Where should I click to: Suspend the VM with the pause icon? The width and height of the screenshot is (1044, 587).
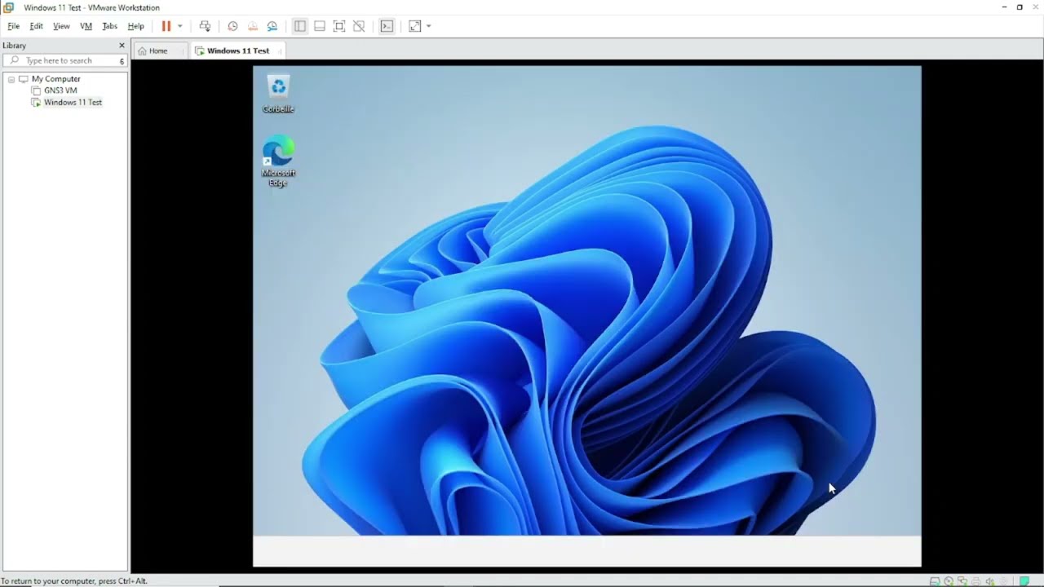coord(166,26)
